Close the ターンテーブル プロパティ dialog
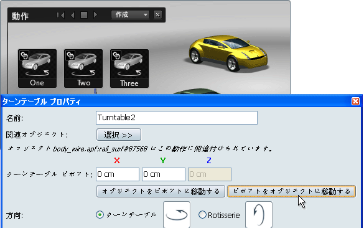The height and width of the screenshot is (228, 364). (x=355, y=102)
